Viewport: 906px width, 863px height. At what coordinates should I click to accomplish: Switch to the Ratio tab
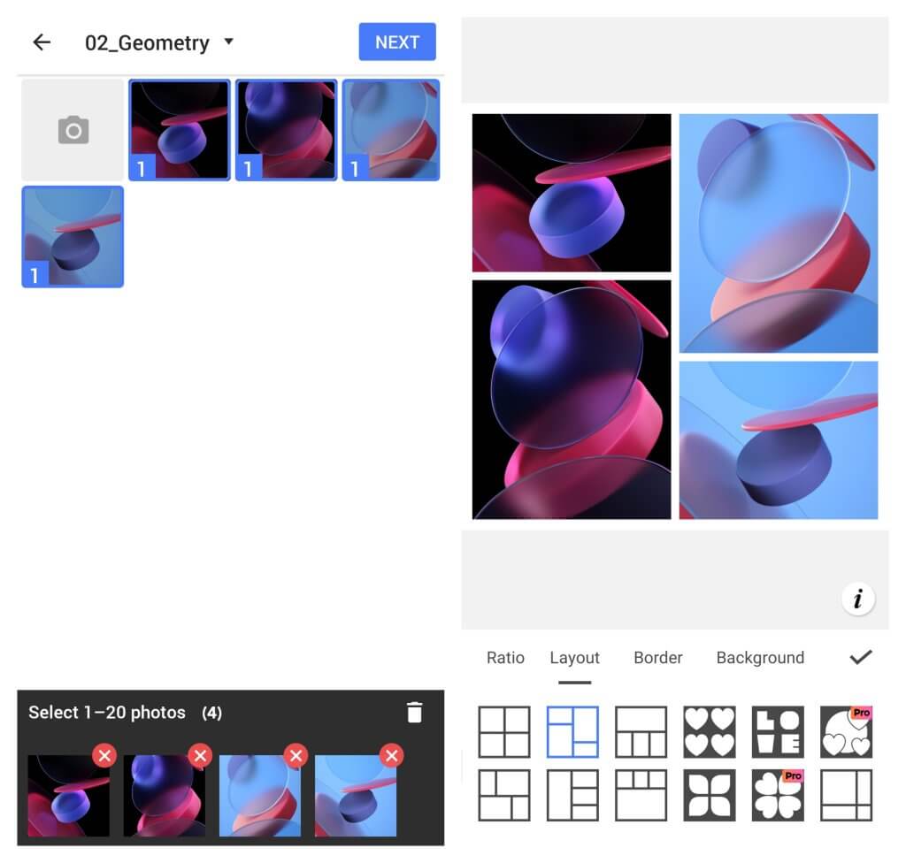[x=505, y=658]
